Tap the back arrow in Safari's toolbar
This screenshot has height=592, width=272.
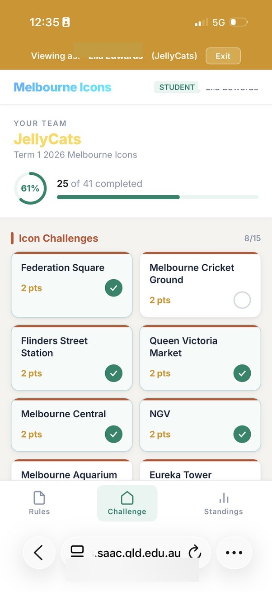click(39, 552)
